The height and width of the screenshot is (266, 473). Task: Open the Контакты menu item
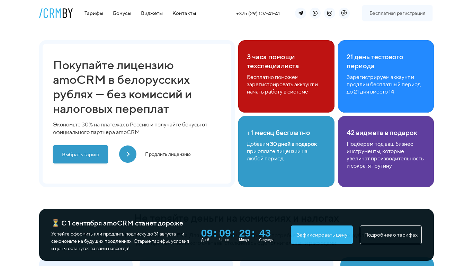pyautogui.click(x=184, y=13)
